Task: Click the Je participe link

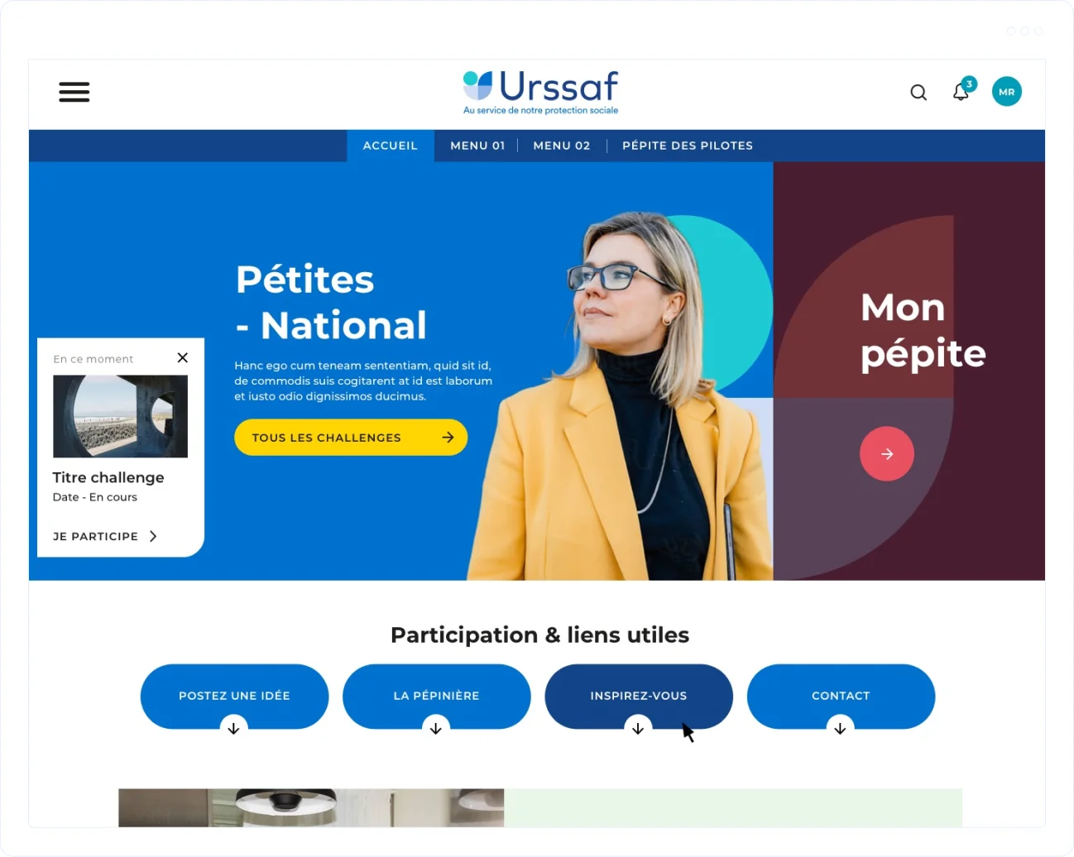Action: (96, 536)
